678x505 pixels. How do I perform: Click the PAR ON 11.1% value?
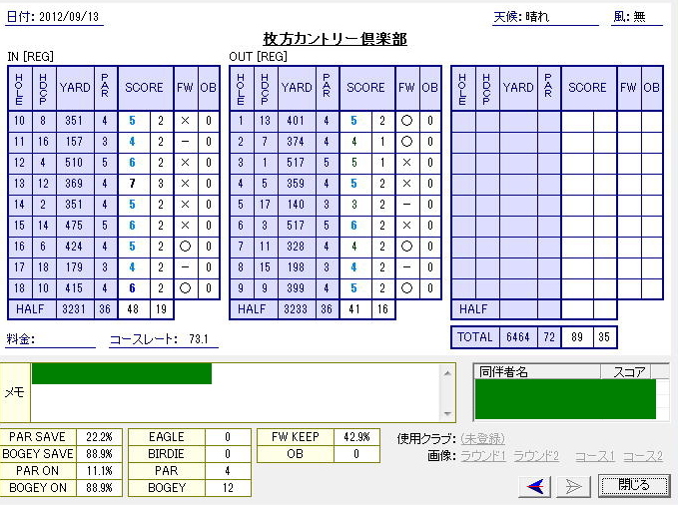(x=99, y=471)
